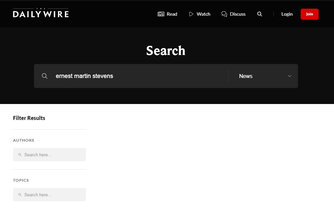Image resolution: width=334 pixels, height=214 pixels.
Task: Focus the Topics search here field
Action: (x=49, y=195)
